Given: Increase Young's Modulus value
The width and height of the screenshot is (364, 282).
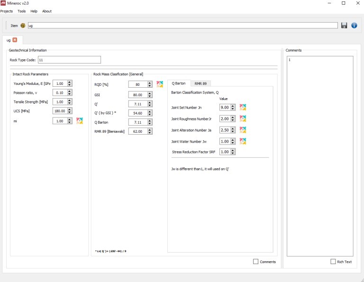Looking at the screenshot, I should tap(69, 82).
